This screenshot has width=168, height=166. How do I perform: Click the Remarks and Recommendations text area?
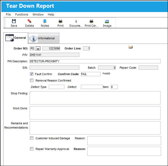[95, 128]
